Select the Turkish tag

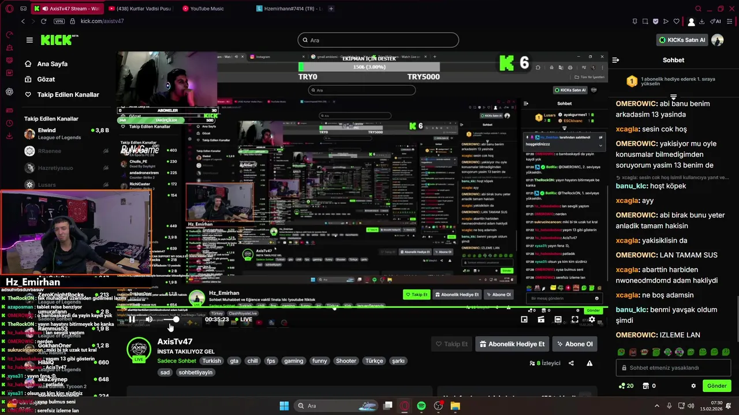point(211,361)
